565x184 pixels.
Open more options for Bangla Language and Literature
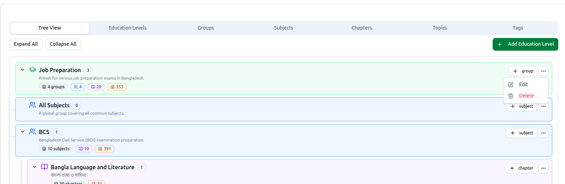click(543, 168)
